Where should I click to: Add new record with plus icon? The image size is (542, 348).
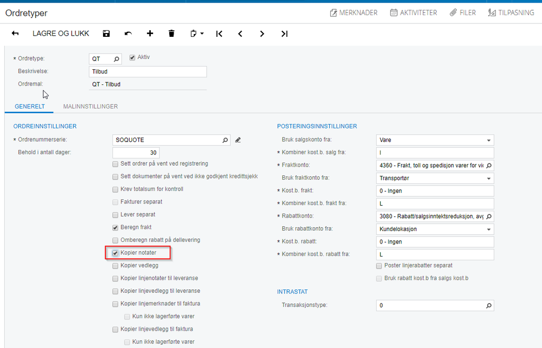click(150, 34)
